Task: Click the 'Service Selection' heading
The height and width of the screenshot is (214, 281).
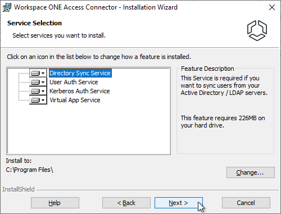Action: pyautogui.click(x=34, y=23)
